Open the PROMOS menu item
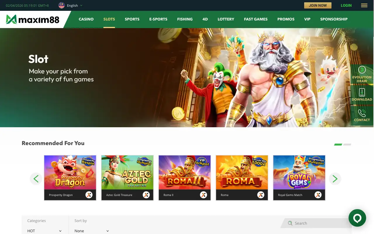This screenshot has width=374, height=234. 286,19
